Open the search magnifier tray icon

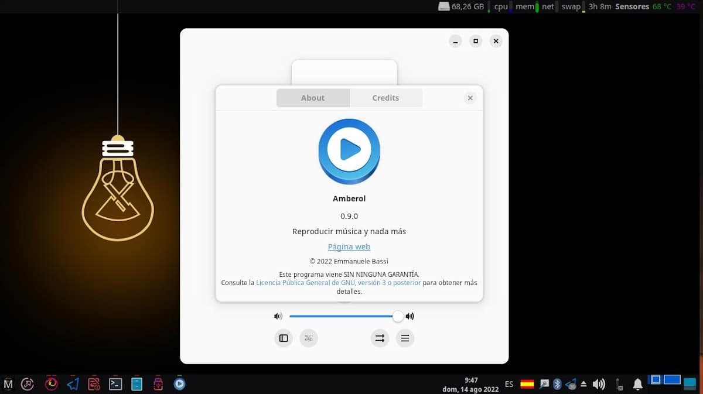tap(544, 384)
